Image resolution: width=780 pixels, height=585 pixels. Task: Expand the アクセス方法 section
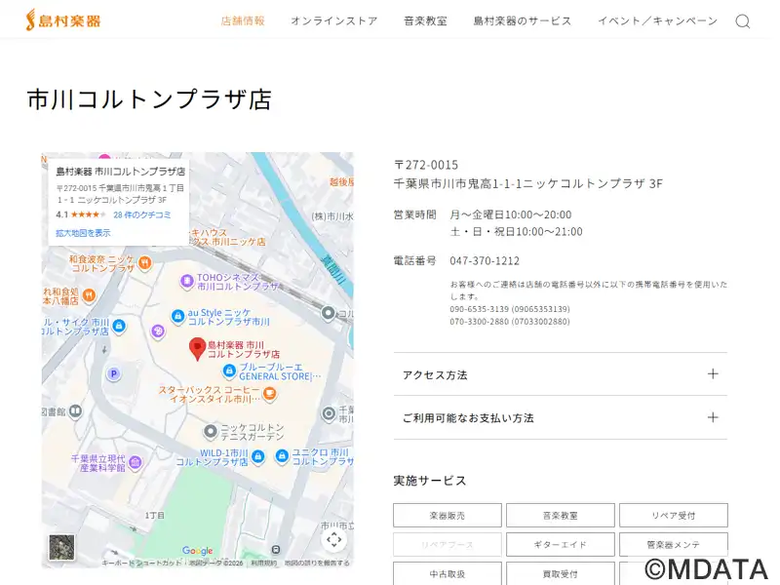pos(560,374)
